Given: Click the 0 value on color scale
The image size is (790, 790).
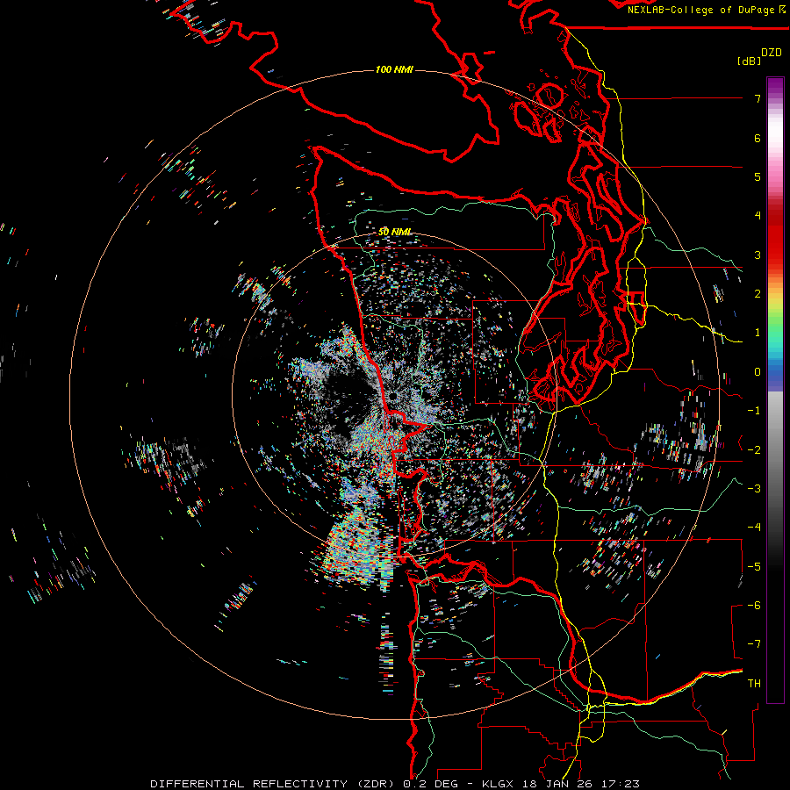Looking at the screenshot, I should tap(758, 372).
